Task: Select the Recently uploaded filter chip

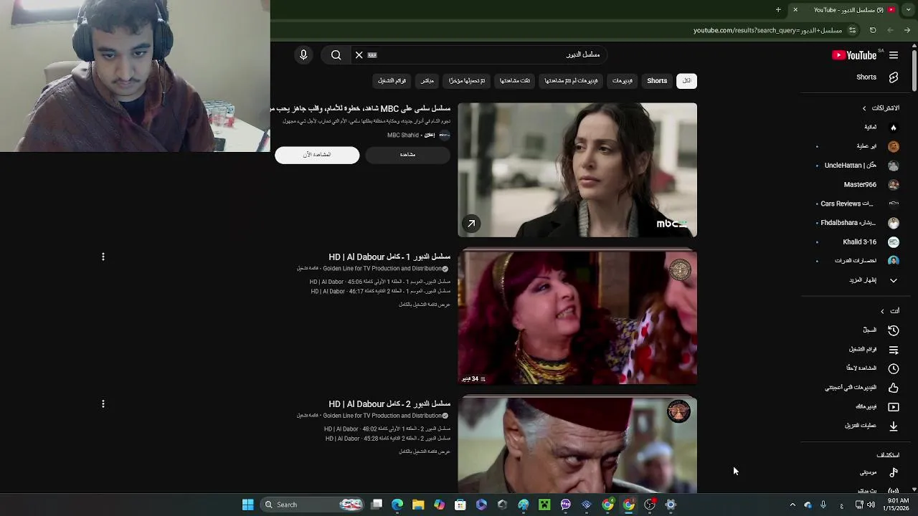Action: tap(467, 81)
